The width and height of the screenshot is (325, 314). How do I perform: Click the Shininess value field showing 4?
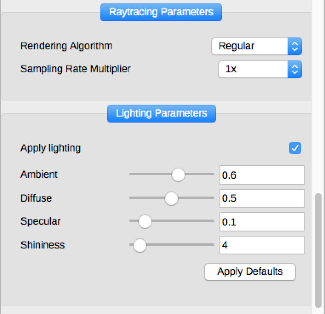[262, 245]
